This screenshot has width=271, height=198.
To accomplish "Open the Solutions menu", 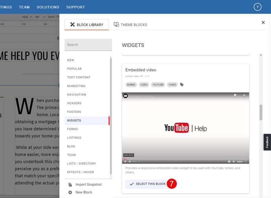I will [48, 7].
